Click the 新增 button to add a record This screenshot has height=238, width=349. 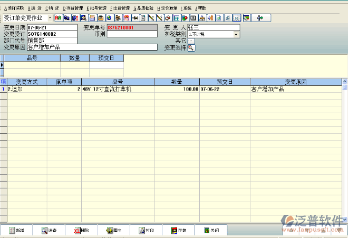click(x=16, y=231)
